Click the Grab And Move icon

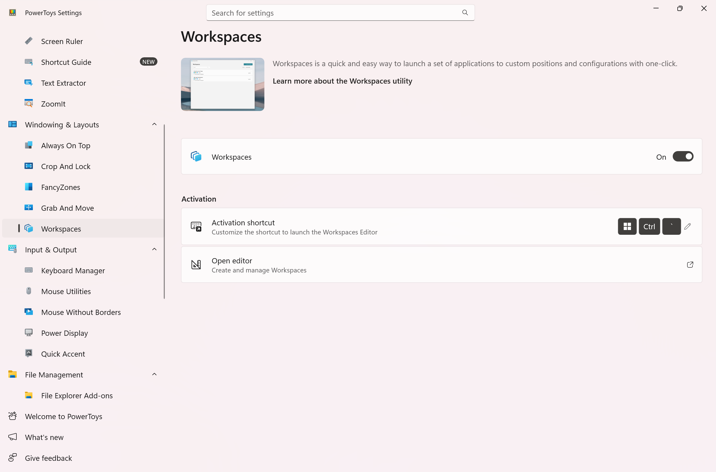coord(29,207)
